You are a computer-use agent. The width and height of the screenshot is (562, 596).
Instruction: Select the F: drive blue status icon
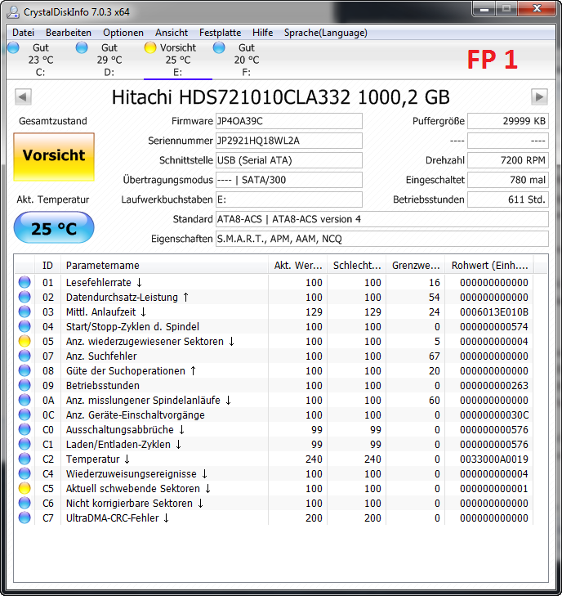(219, 47)
